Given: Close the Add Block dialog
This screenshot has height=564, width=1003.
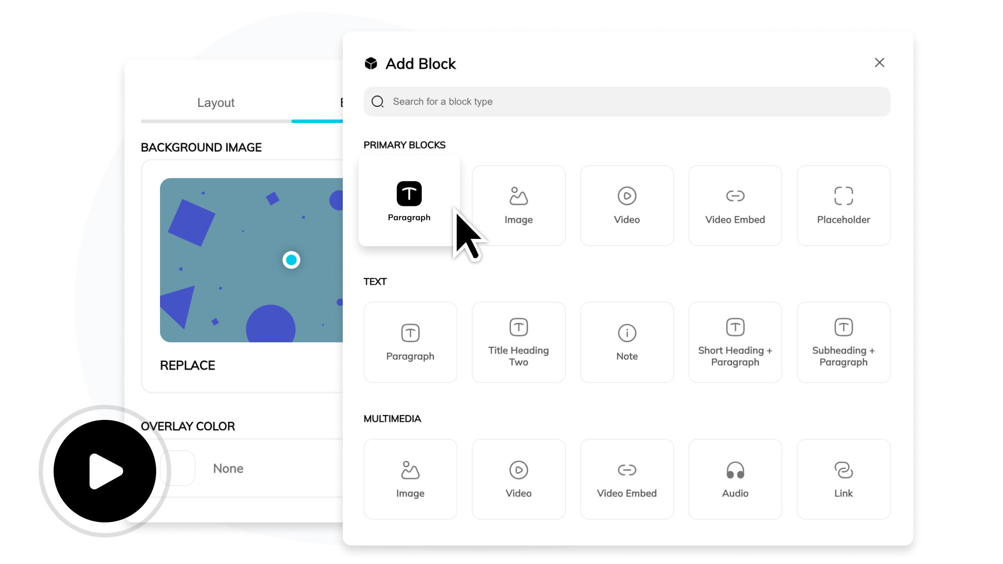Looking at the screenshot, I should 880,63.
